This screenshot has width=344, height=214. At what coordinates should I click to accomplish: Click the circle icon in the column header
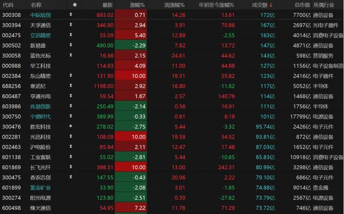pos(75,5)
